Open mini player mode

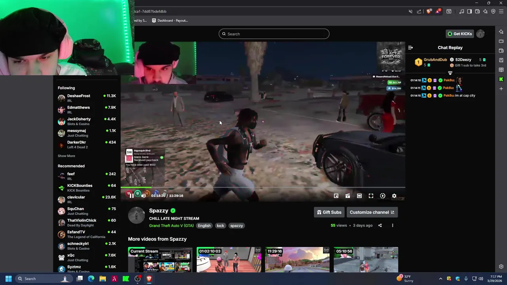pos(336,196)
